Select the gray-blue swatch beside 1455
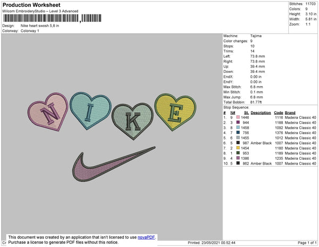 click(x=238, y=138)
